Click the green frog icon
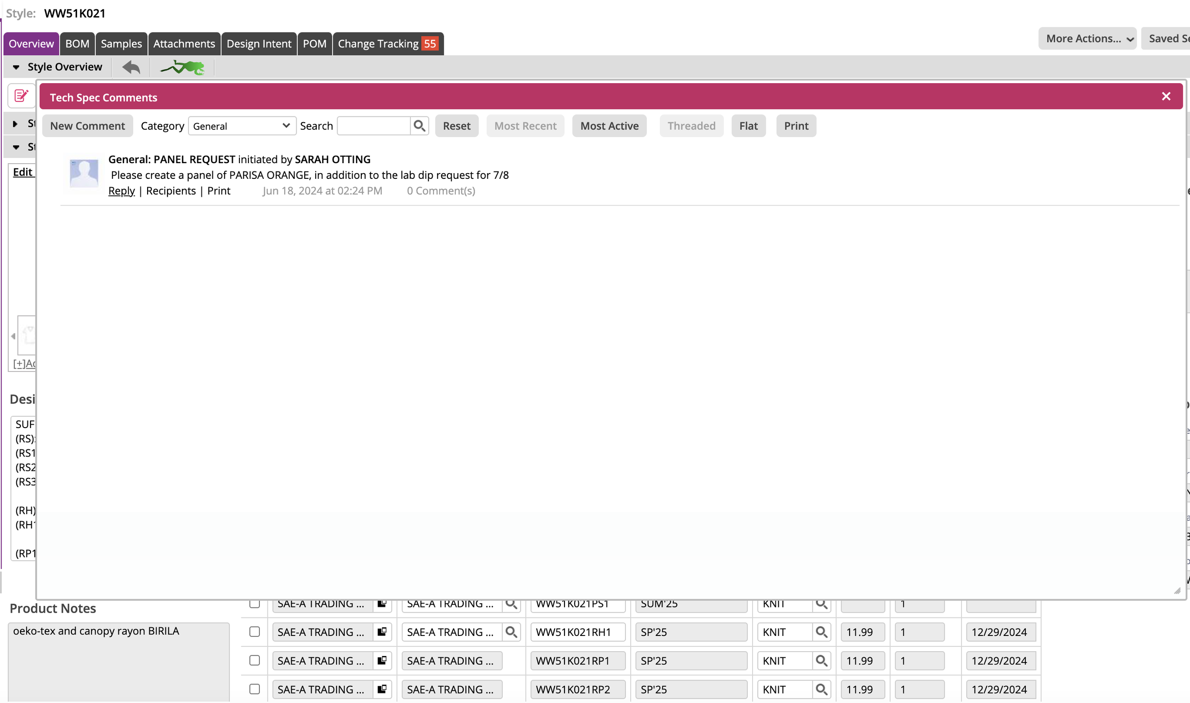The width and height of the screenshot is (1190, 703). 183,67
